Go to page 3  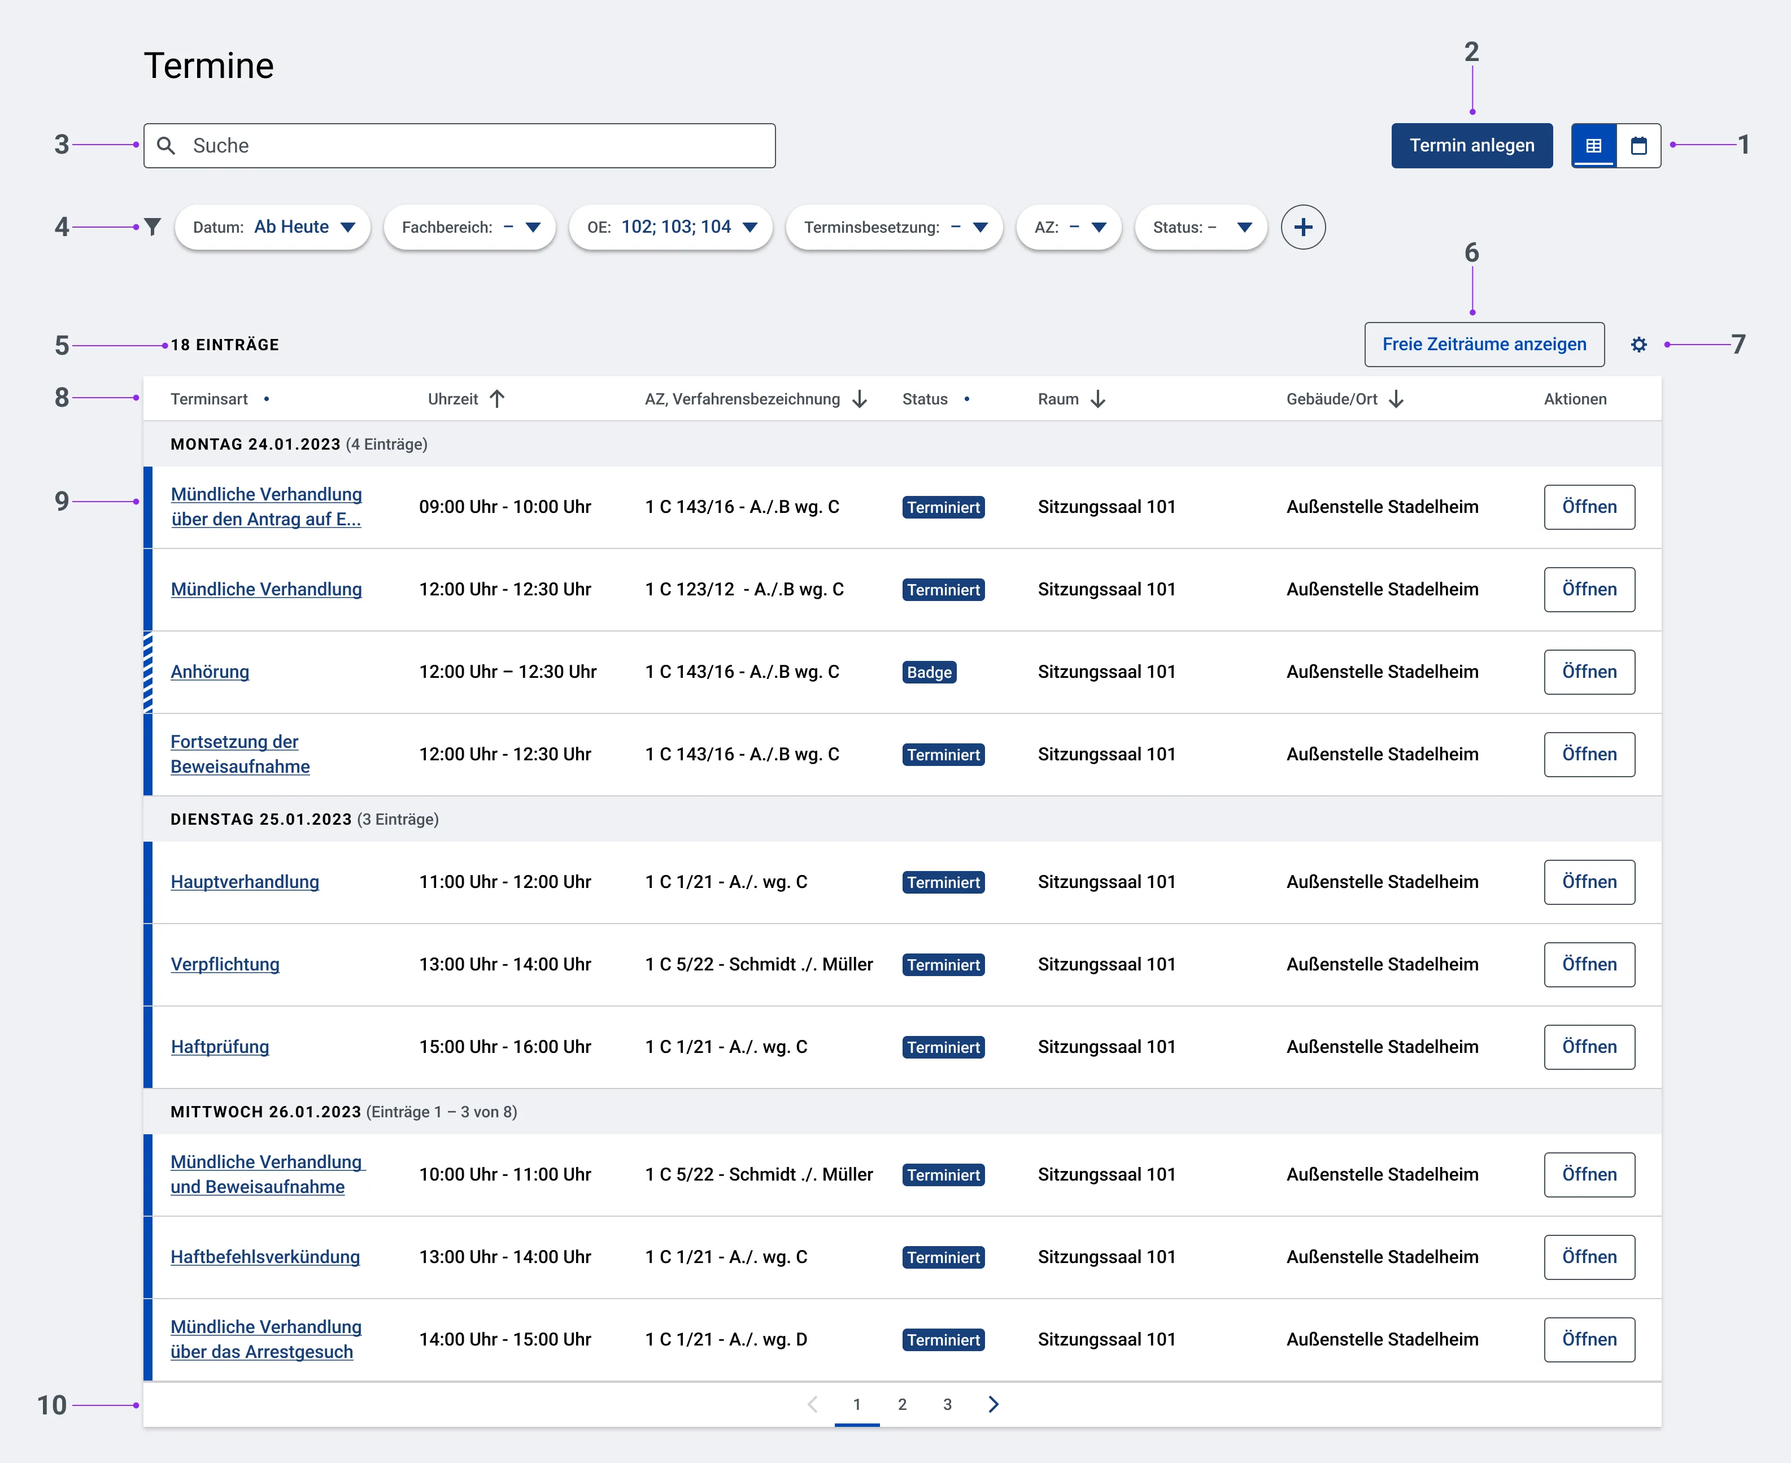click(x=948, y=1404)
